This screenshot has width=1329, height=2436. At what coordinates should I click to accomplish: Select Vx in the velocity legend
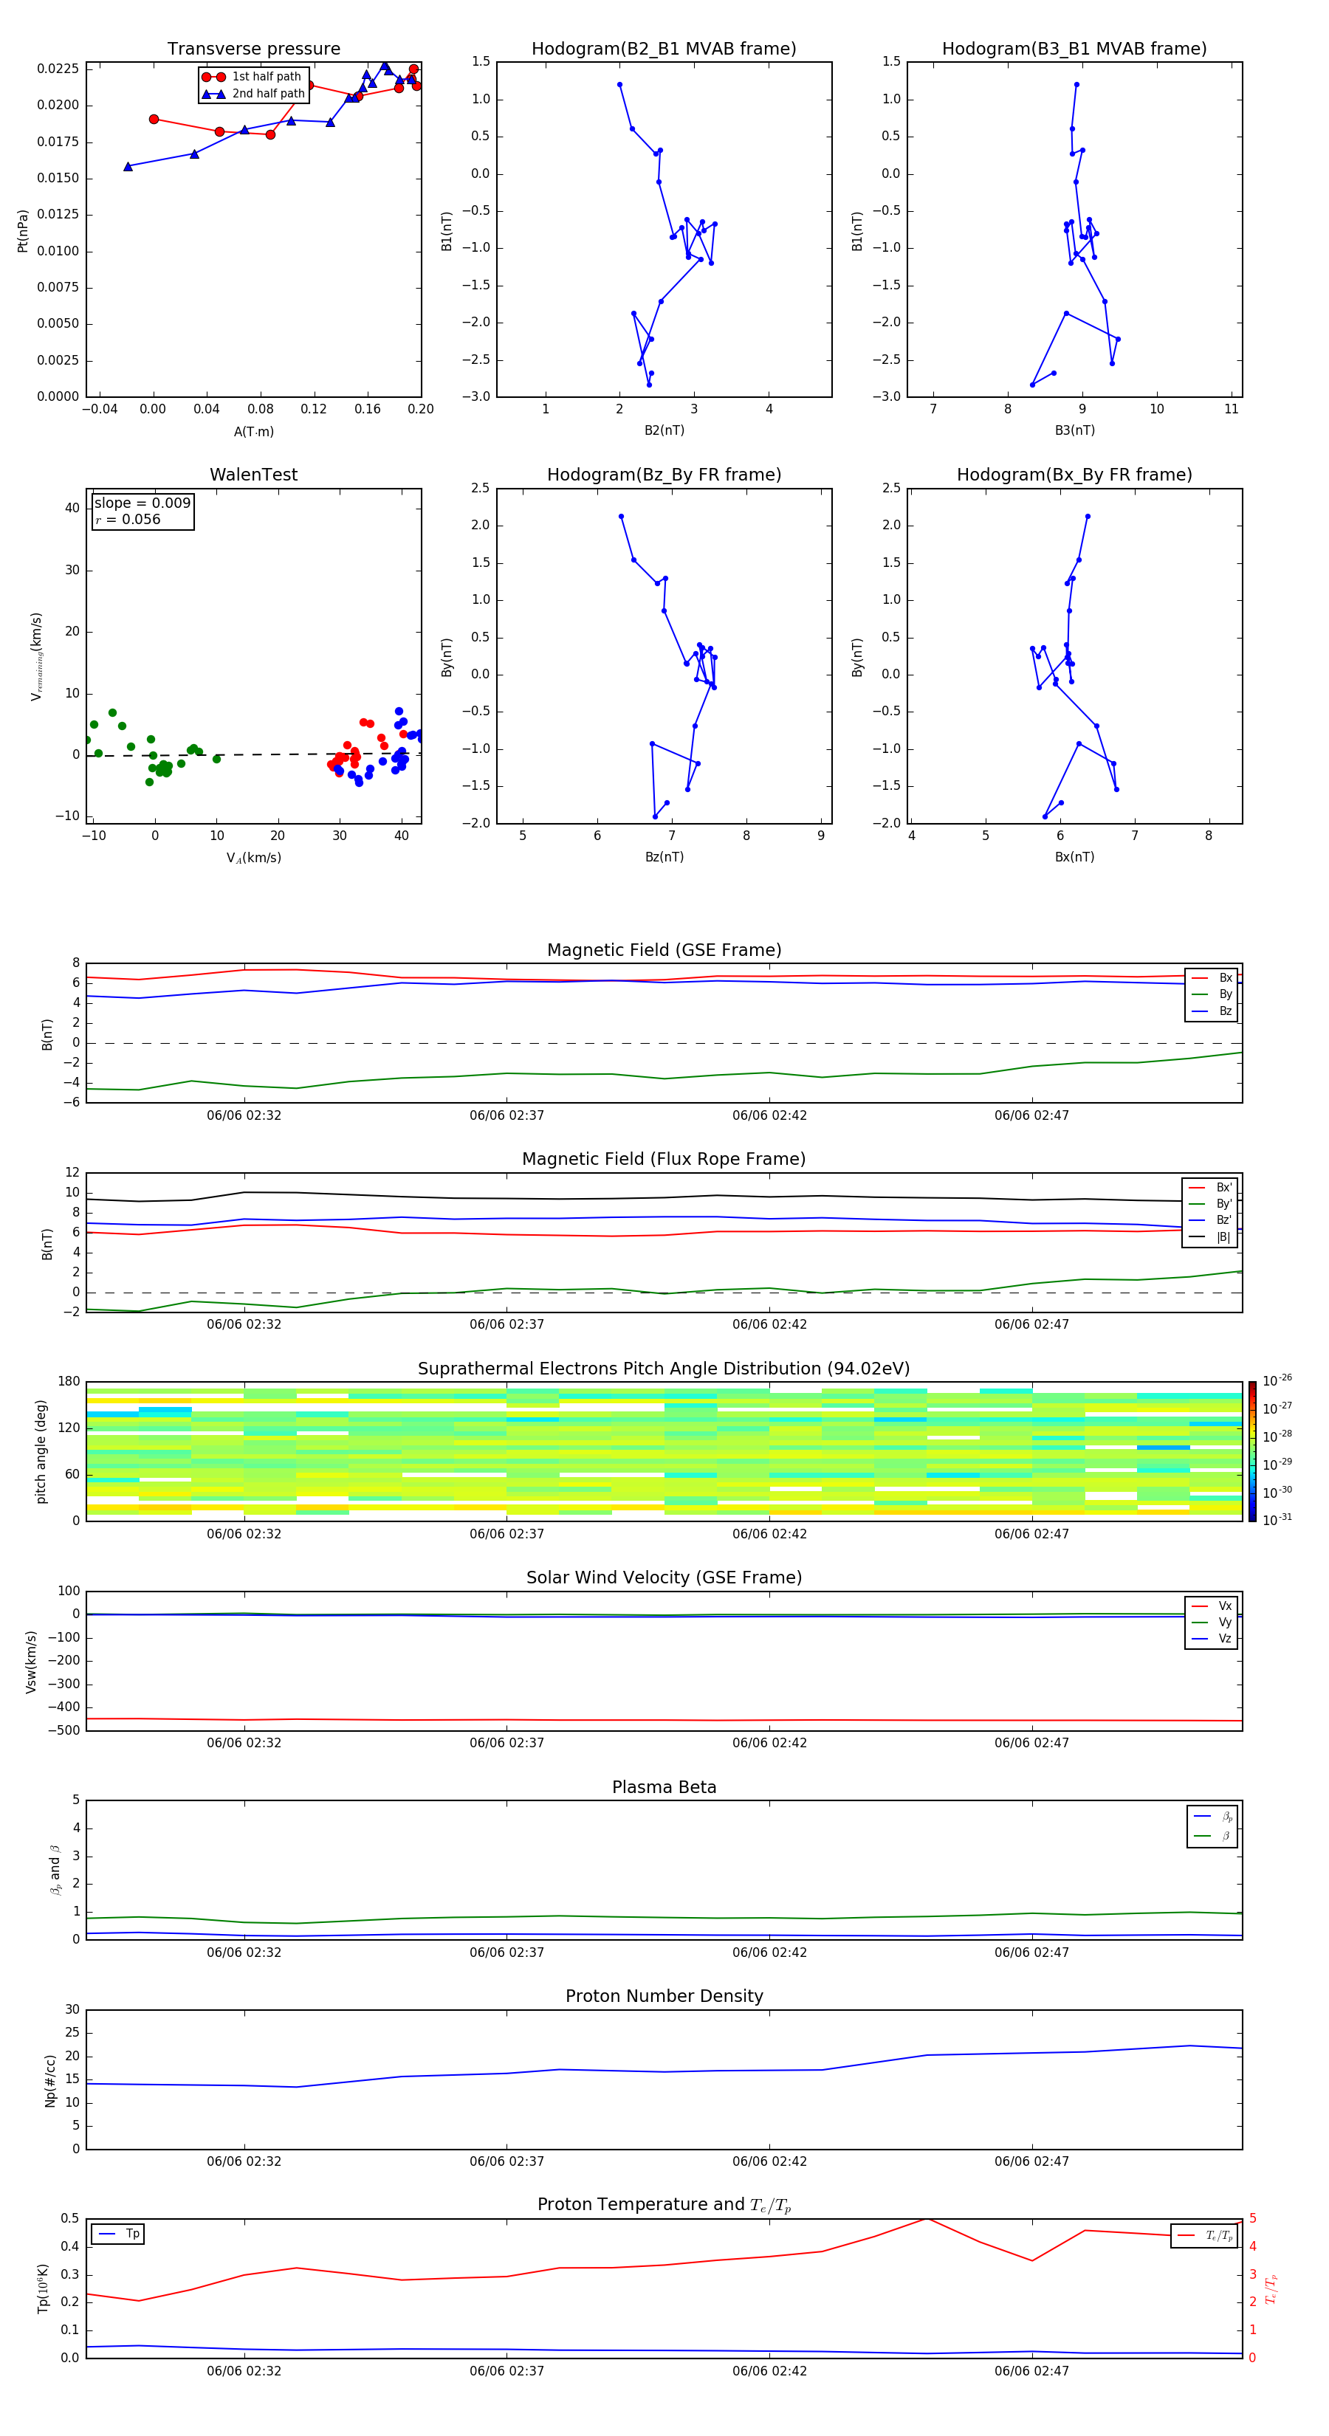pyautogui.click(x=1212, y=1606)
